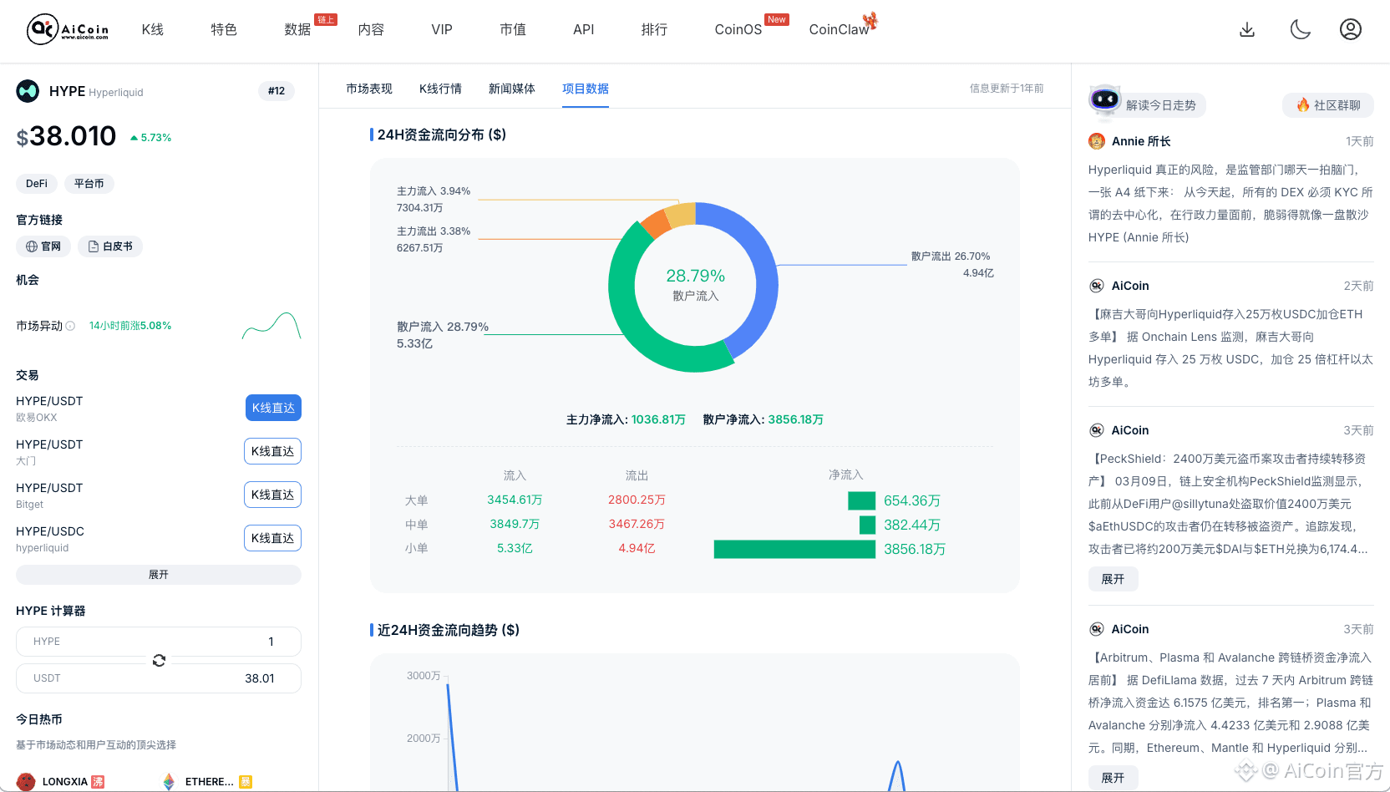
Task: Click the download icon in top bar
Action: tap(1247, 29)
